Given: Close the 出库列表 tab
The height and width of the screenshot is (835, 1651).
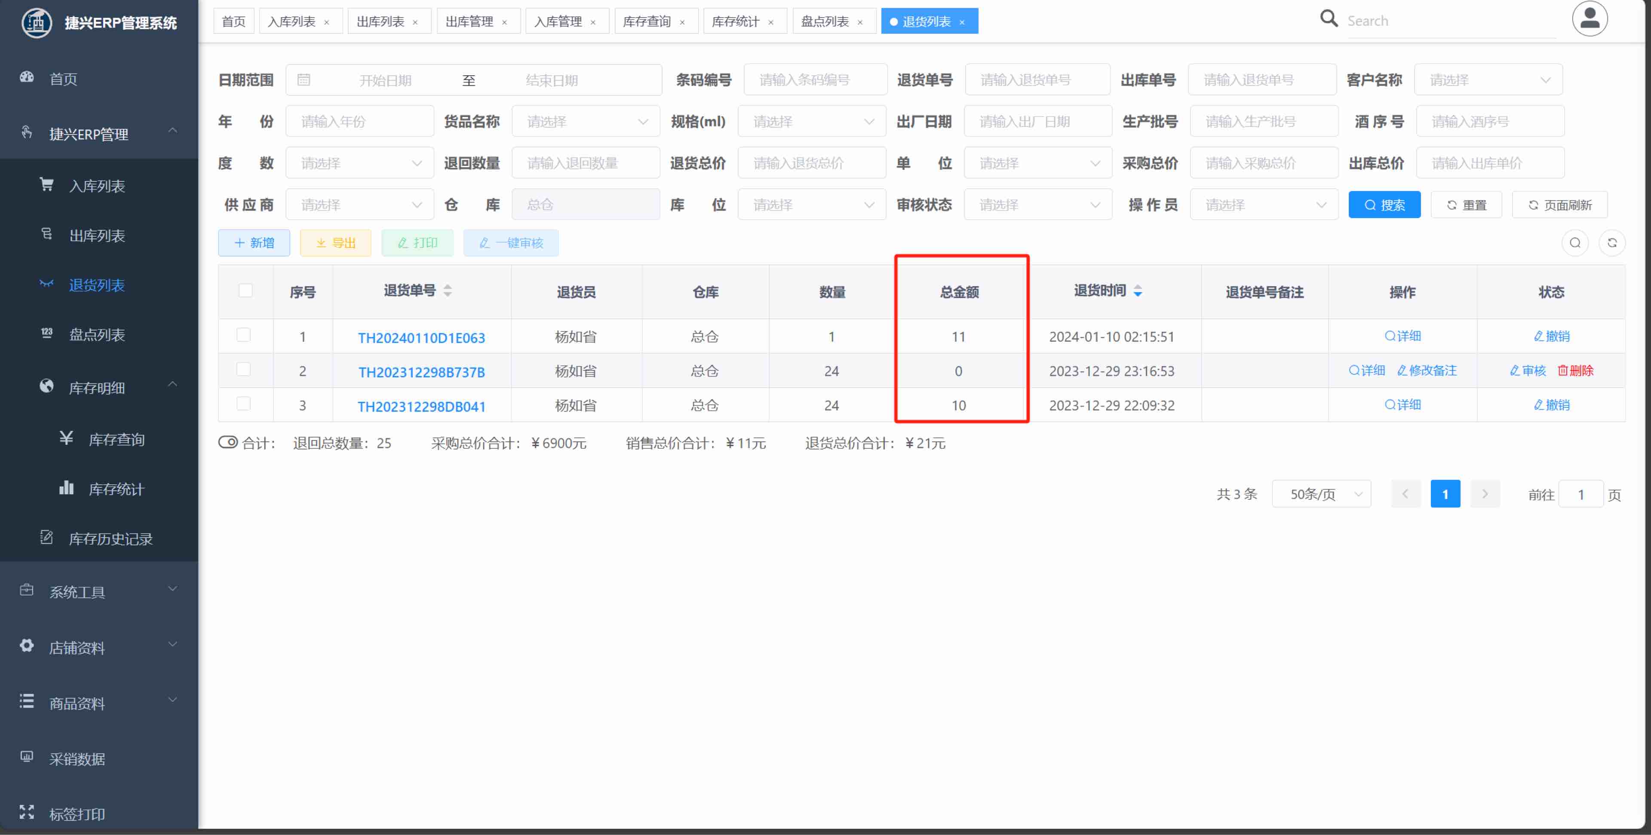Looking at the screenshot, I should click(x=415, y=22).
